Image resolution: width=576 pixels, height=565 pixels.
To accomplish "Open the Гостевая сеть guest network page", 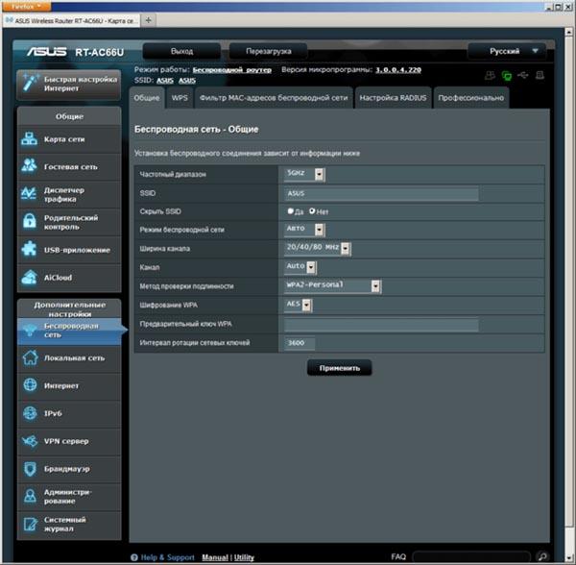I will [69, 166].
